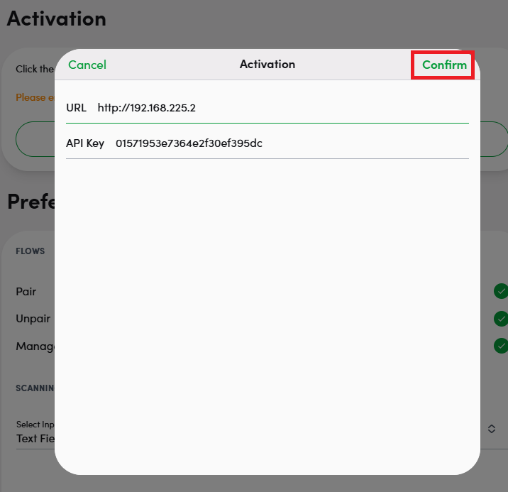The image size is (508, 492).
Task: Toggle the Manage flow checkmark
Action: [501, 345]
